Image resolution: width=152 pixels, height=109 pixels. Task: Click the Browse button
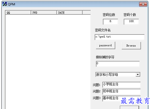tap(131, 46)
